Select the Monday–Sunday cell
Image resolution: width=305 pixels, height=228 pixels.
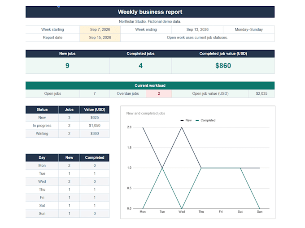tap(249, 30)
